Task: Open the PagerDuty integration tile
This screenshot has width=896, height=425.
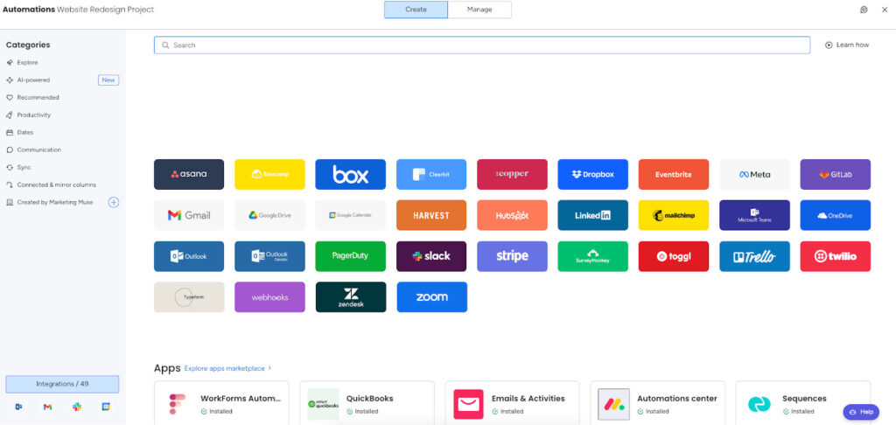Action: tap(350, 256)
